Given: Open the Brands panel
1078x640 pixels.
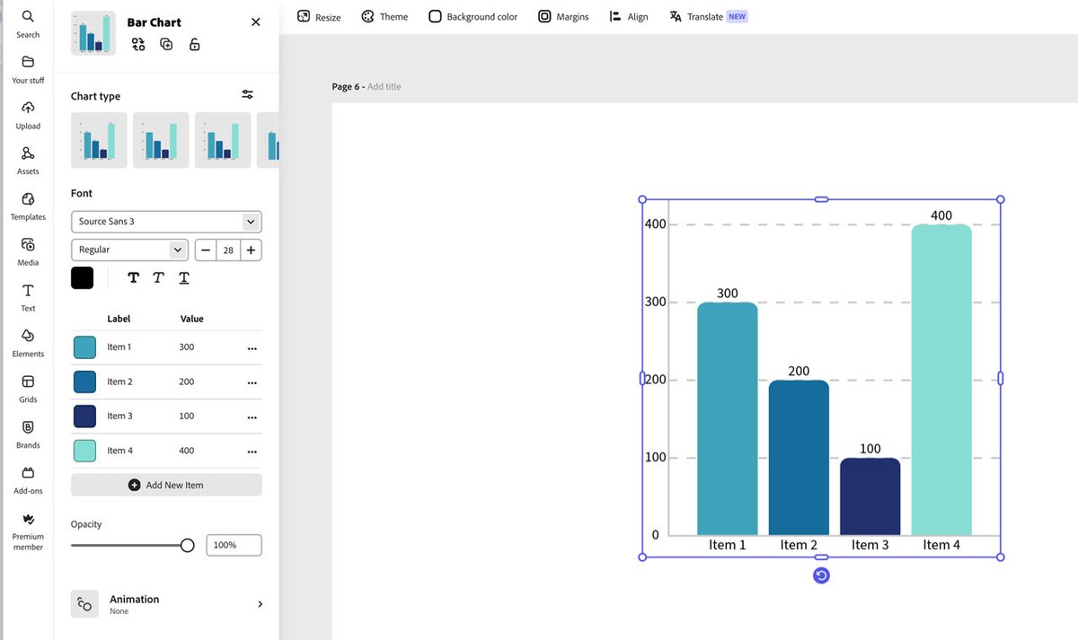Looking at the screenshot, I should coord(28,434).
